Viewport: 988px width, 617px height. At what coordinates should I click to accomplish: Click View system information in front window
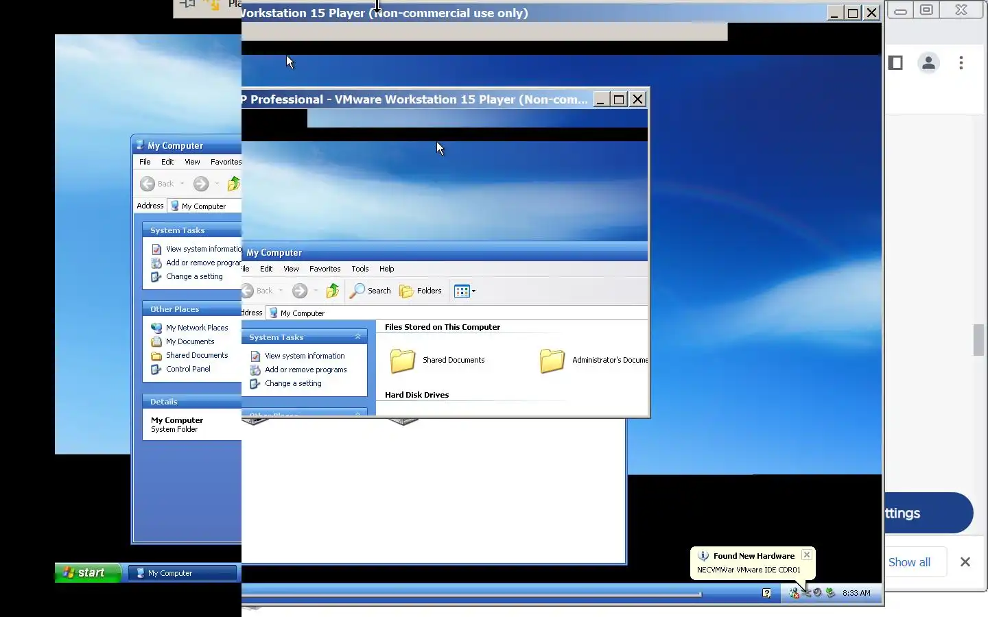(x=305, y=356)
